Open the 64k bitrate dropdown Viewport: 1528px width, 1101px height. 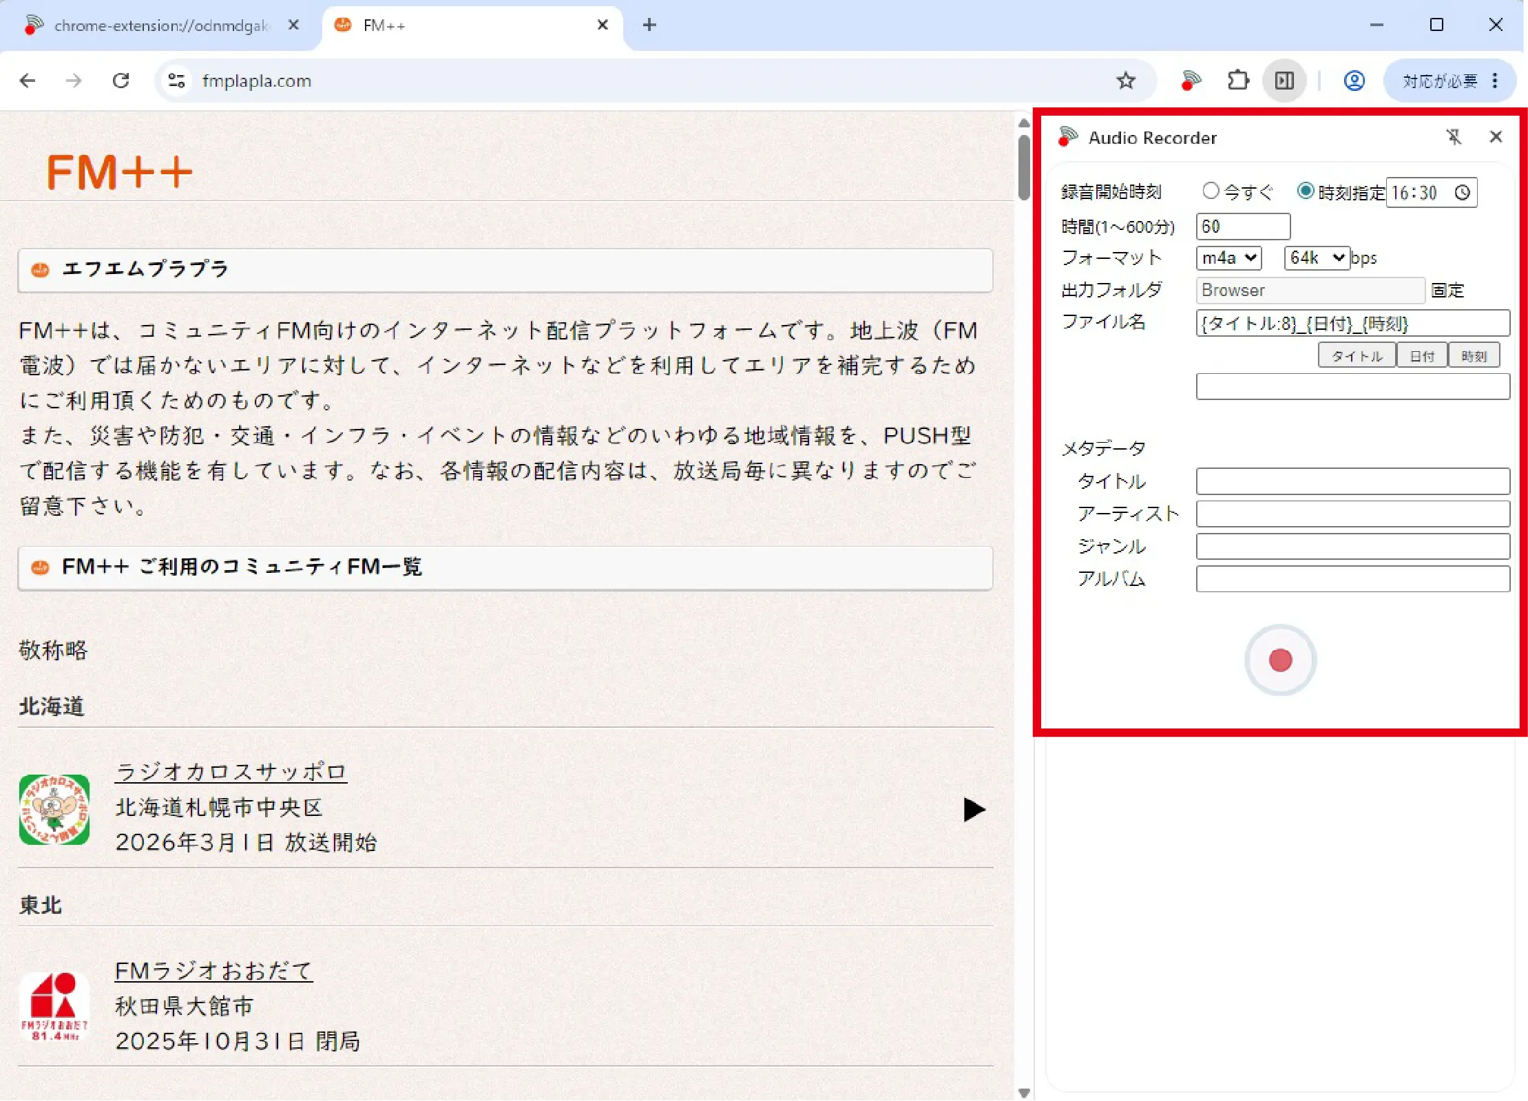click(x=1317, y=258)
